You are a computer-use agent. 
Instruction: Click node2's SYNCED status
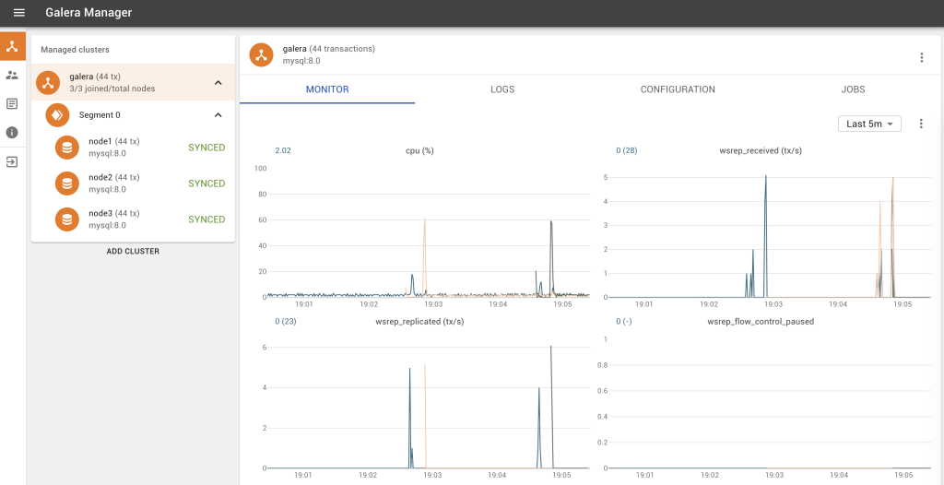pyautogui.click(x=206, y=183)
